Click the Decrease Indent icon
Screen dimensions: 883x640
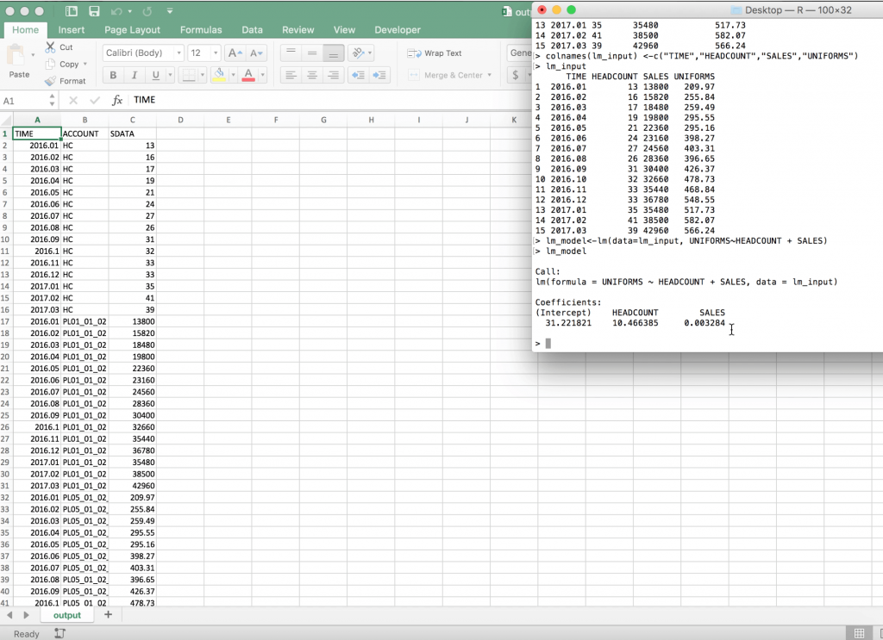[358, 75]
